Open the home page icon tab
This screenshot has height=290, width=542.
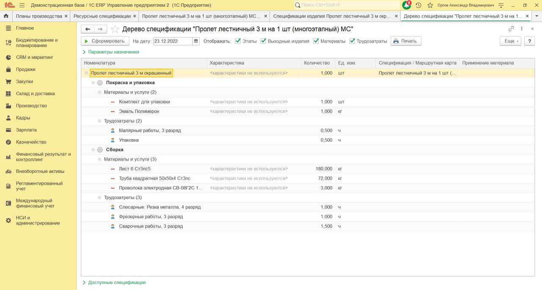[x=6, y=16]
